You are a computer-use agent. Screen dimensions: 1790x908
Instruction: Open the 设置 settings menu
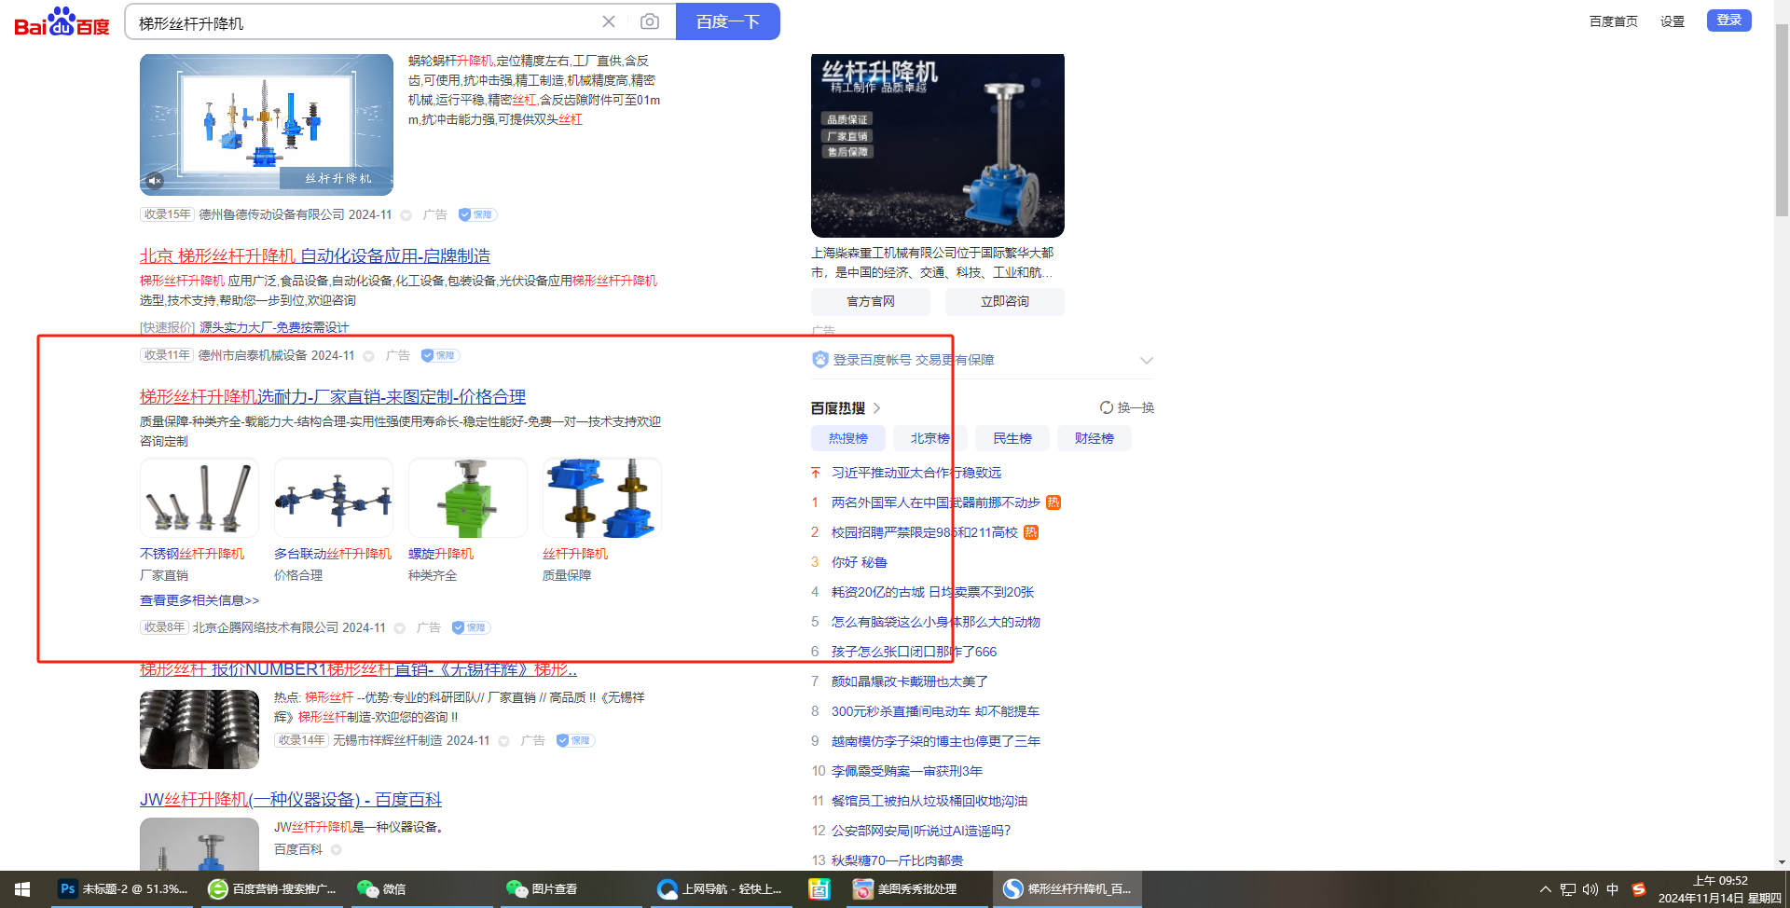pos(1673,21)
